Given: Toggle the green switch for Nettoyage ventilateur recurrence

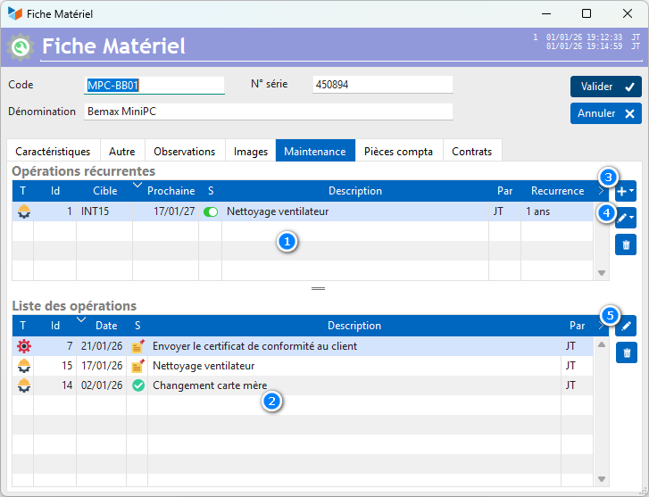Looking at the screenshot, I should point(211,212).
